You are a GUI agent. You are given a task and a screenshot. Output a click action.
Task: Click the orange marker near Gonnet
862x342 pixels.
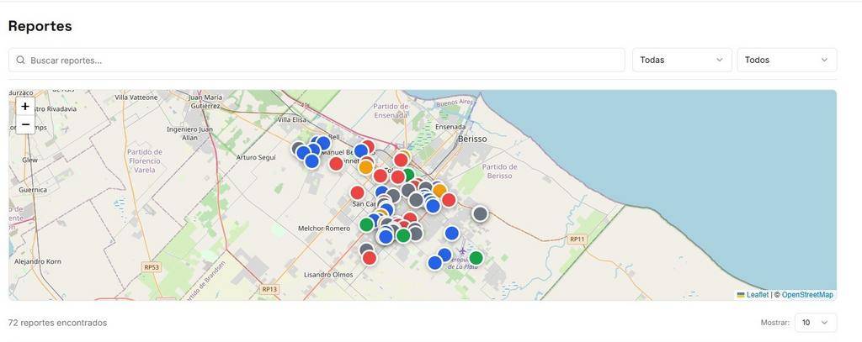(x=365, y=167)
